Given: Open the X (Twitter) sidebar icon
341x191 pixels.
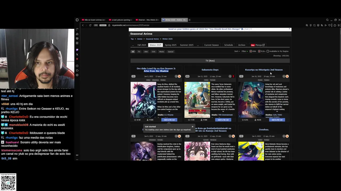Looking at the screenshot, I should 77,54.
